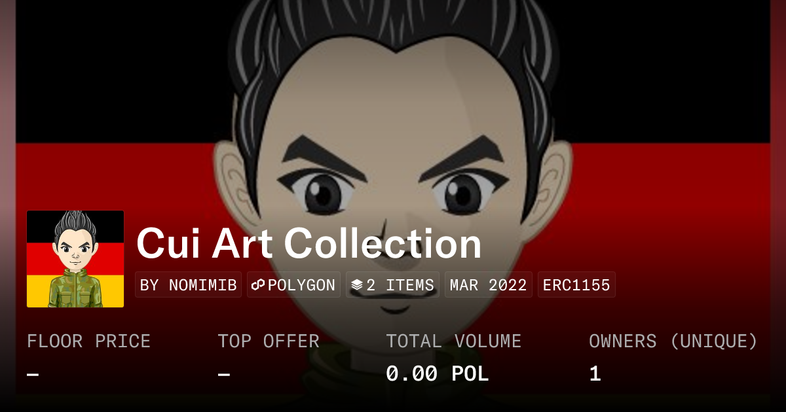Viewport: 786px width, 412px height.
Task: Click the TOP OFFER label
Action: (269, 341)
